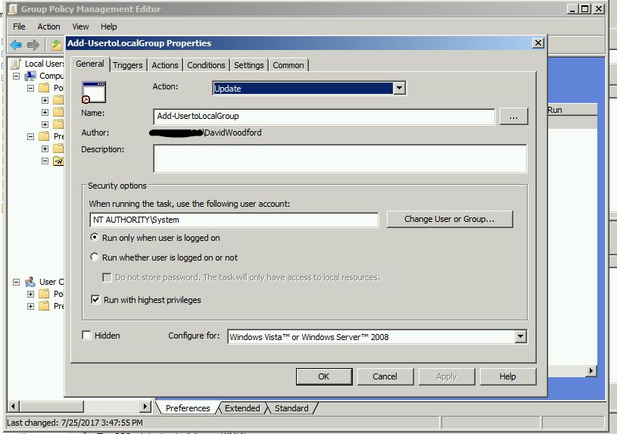Collapse User Configuration node
This screenshot has width=617, height=434.
click(x=16, y=282)
